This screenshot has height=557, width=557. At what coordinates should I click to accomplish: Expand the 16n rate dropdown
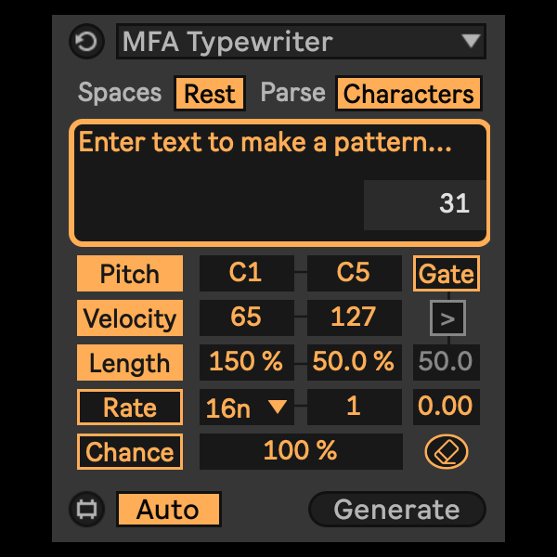click(246, 408)
